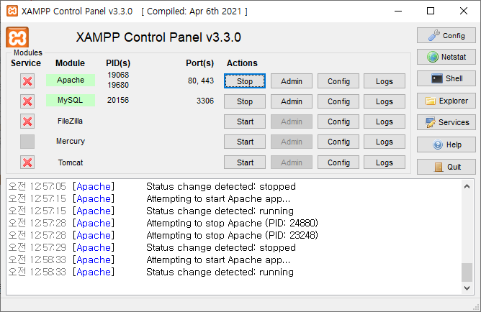Click Apache ports 80, 443
This screenshot has height=312, width=481.
(201, 81)
